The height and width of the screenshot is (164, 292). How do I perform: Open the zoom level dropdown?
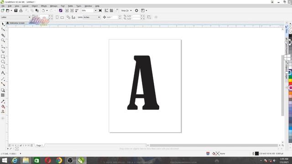tap(95, 10)
